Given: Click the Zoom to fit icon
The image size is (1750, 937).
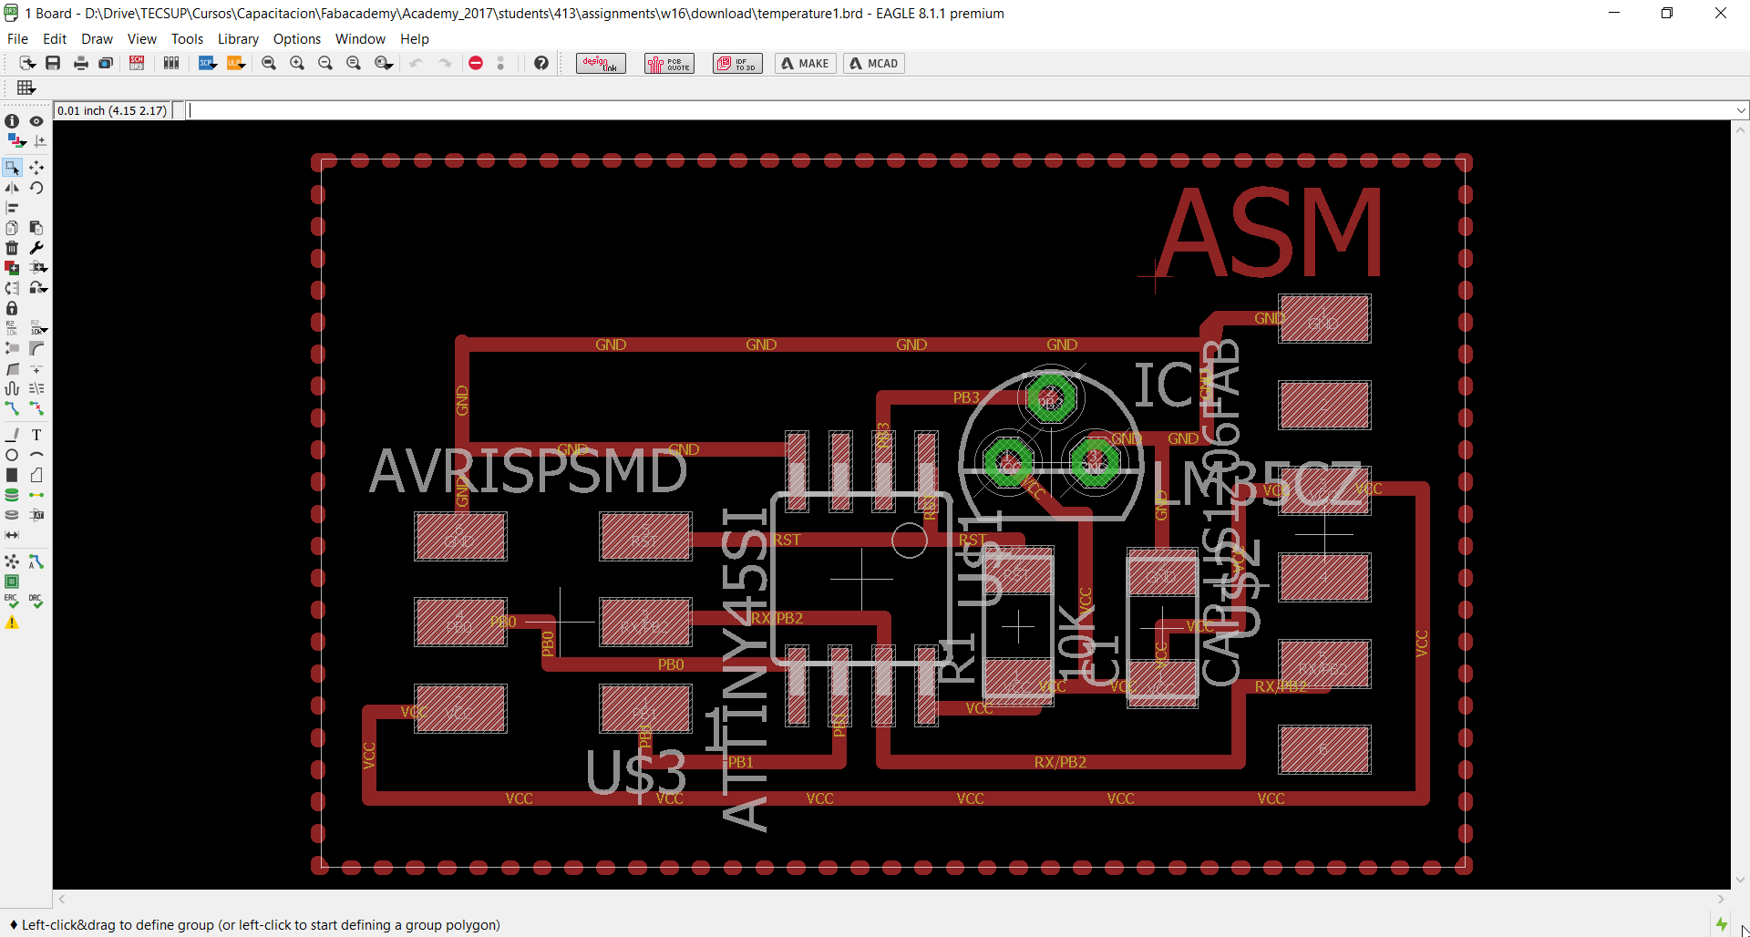Looking at the screenshot, I should [269, 63].
